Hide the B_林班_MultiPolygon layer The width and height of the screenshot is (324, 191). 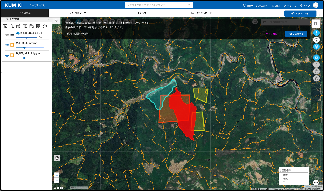7,55
